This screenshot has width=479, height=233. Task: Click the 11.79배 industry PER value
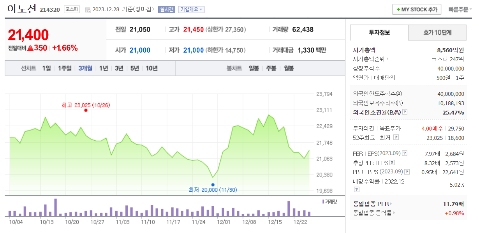[453, 204]
